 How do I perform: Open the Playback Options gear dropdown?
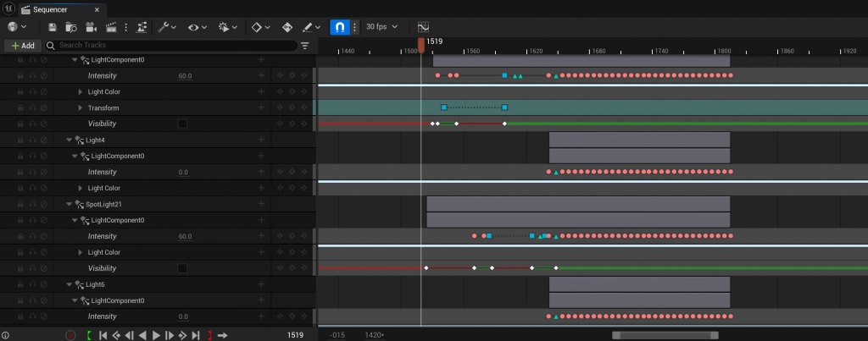228,26
